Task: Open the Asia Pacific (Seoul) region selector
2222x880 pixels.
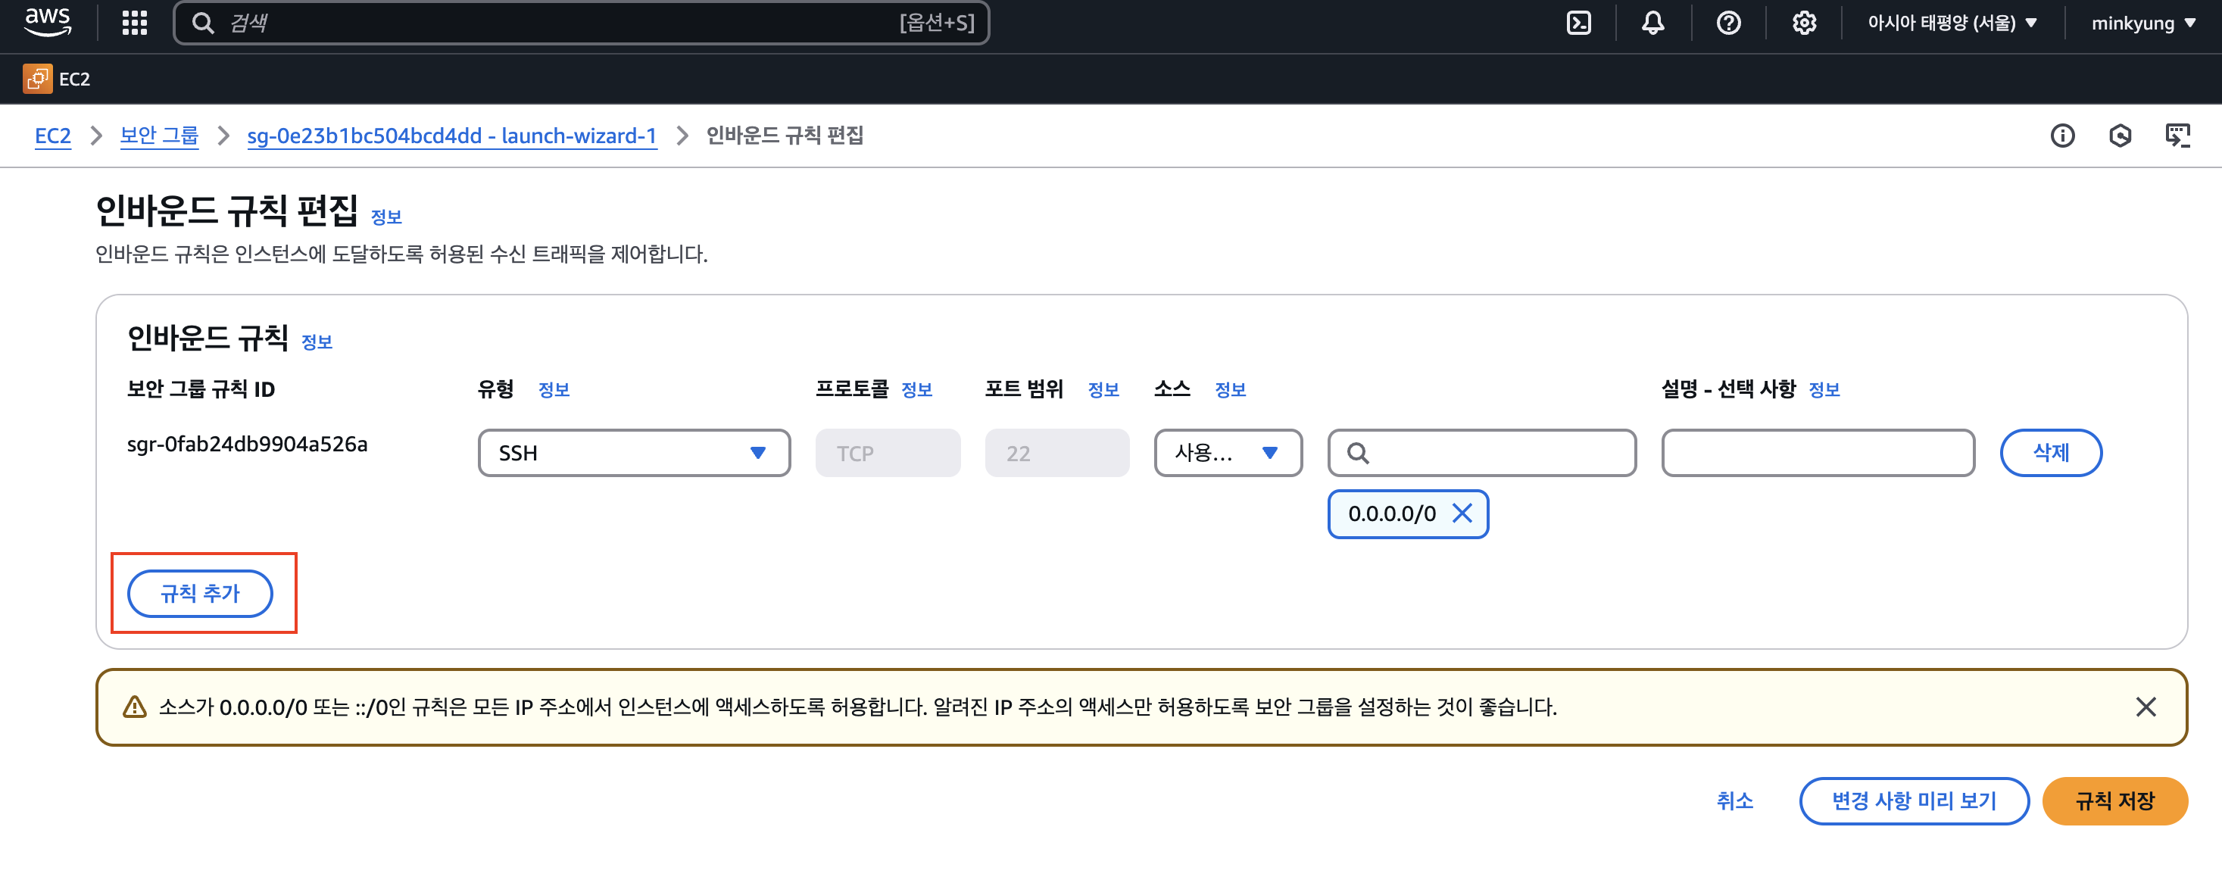Action: [1952, 23]
